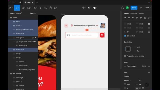Click the profile photo on canvas
160x90 pixels.
click(x=102, y=25)
